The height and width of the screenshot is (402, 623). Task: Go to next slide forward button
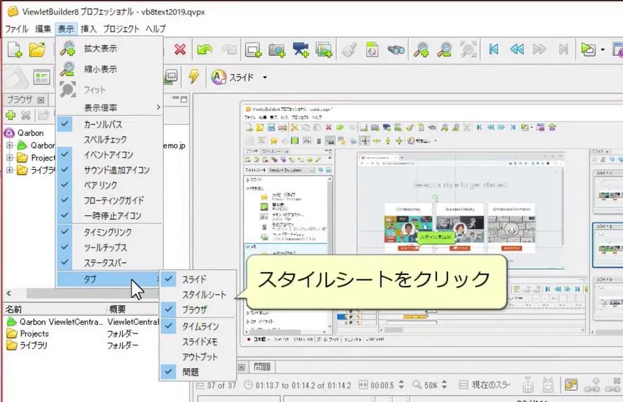tap(539, 49)
